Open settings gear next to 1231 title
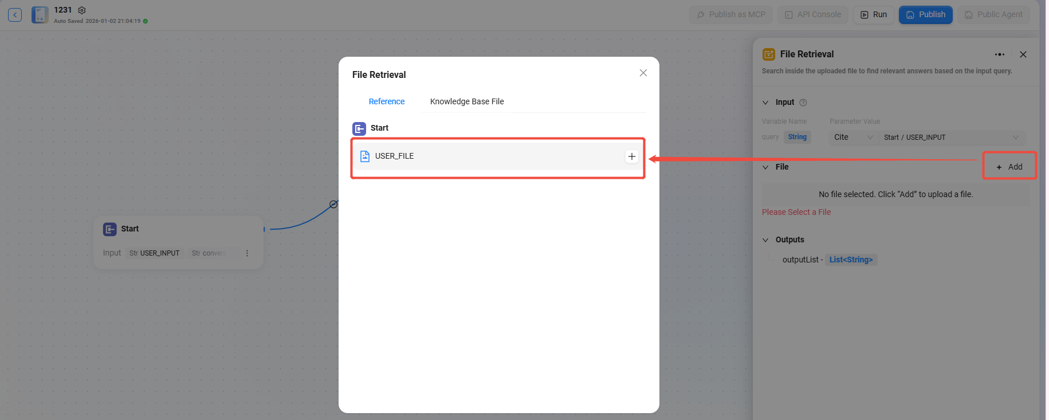The width and height of the screenshot is (1049, 420). tap(82, 10)
